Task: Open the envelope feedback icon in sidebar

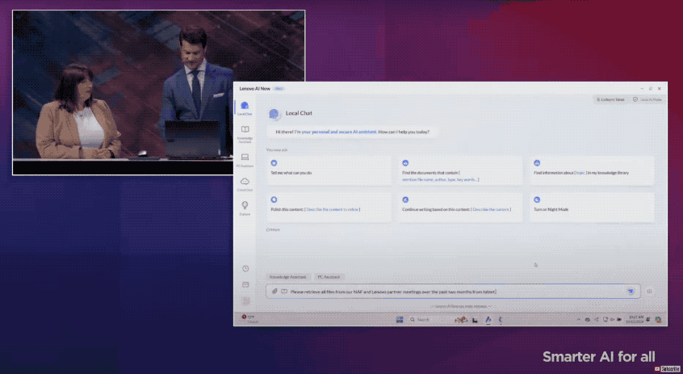Action: (x=245, y=284)
